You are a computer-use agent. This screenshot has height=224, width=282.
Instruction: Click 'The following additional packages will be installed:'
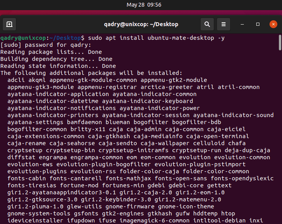click(92, 73)
